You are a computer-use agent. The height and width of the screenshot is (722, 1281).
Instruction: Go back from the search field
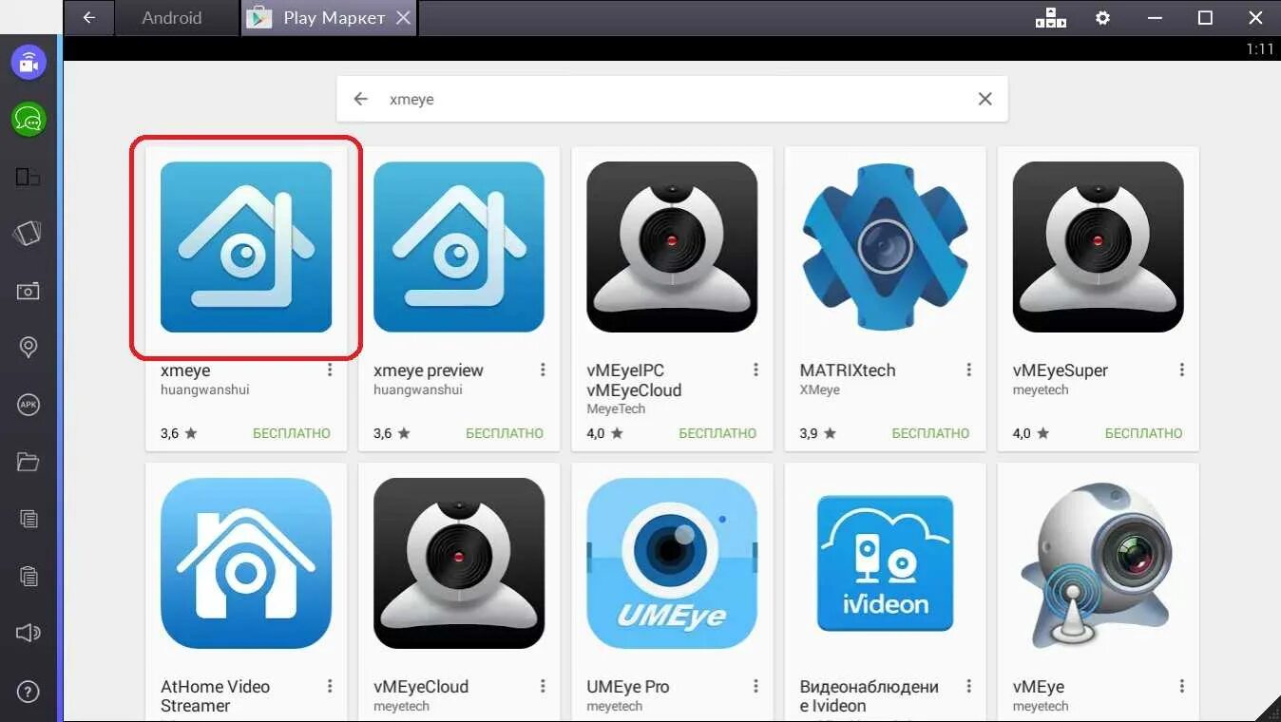point(360,99)
